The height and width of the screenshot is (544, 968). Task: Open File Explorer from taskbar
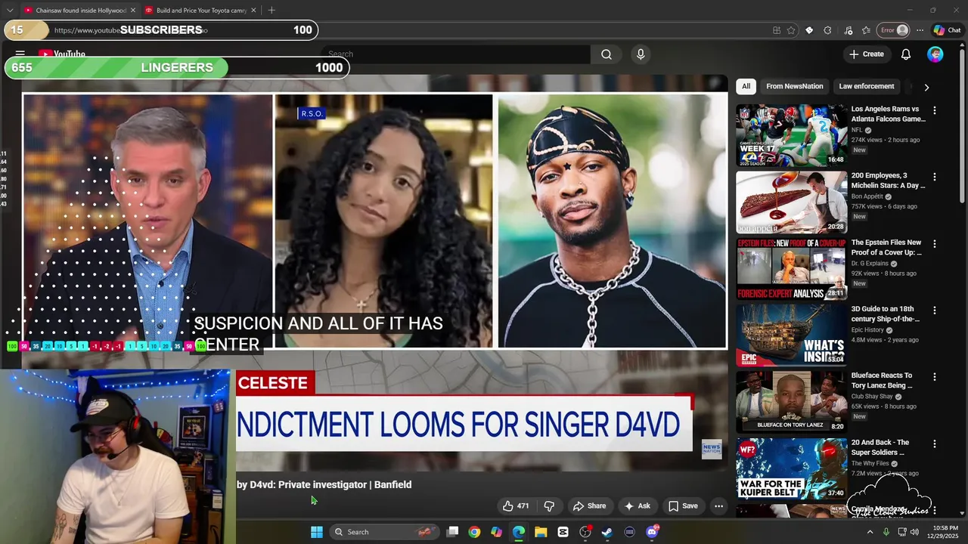[x=541, y=532]
